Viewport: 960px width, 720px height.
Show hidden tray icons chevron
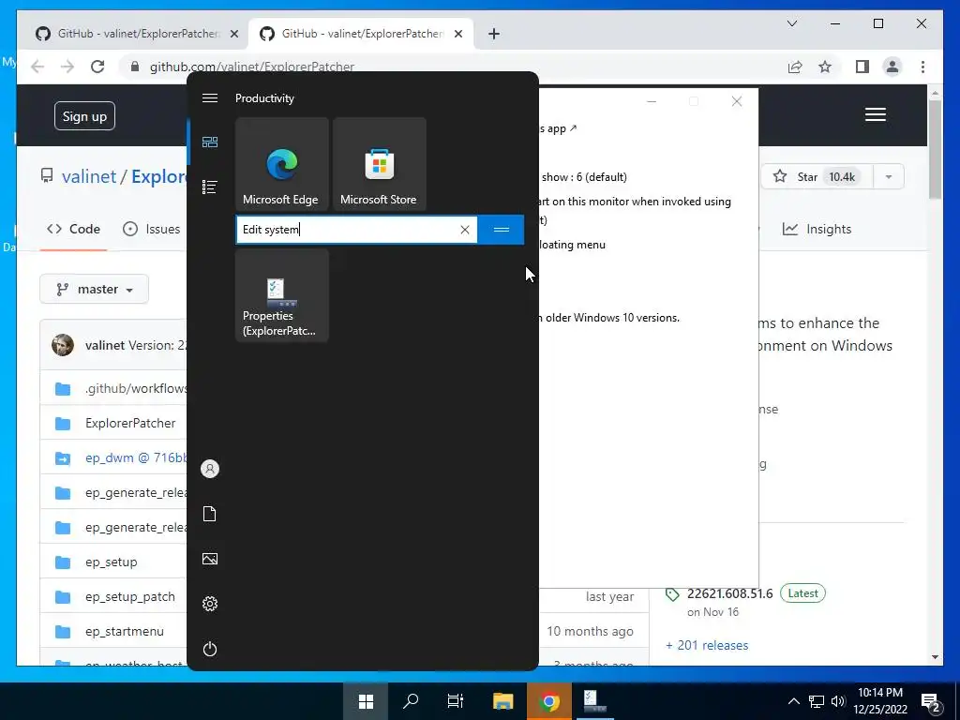point(793,701)
